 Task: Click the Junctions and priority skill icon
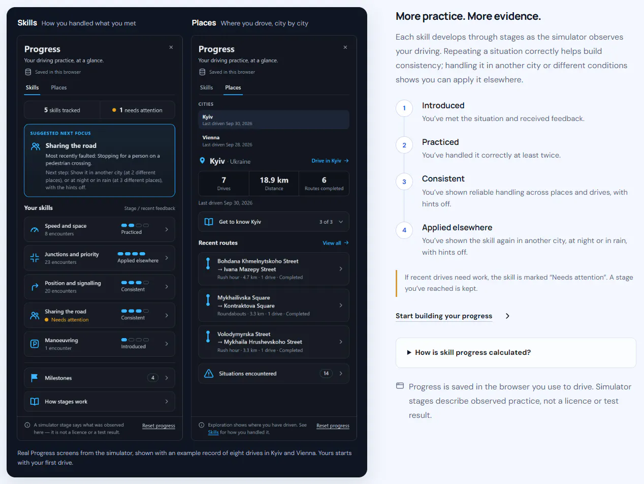(35, 258)
